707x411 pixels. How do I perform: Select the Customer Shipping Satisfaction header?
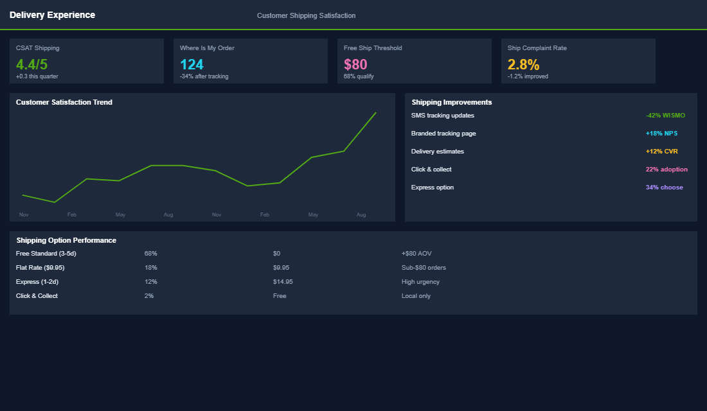click(x=306, y=15)
